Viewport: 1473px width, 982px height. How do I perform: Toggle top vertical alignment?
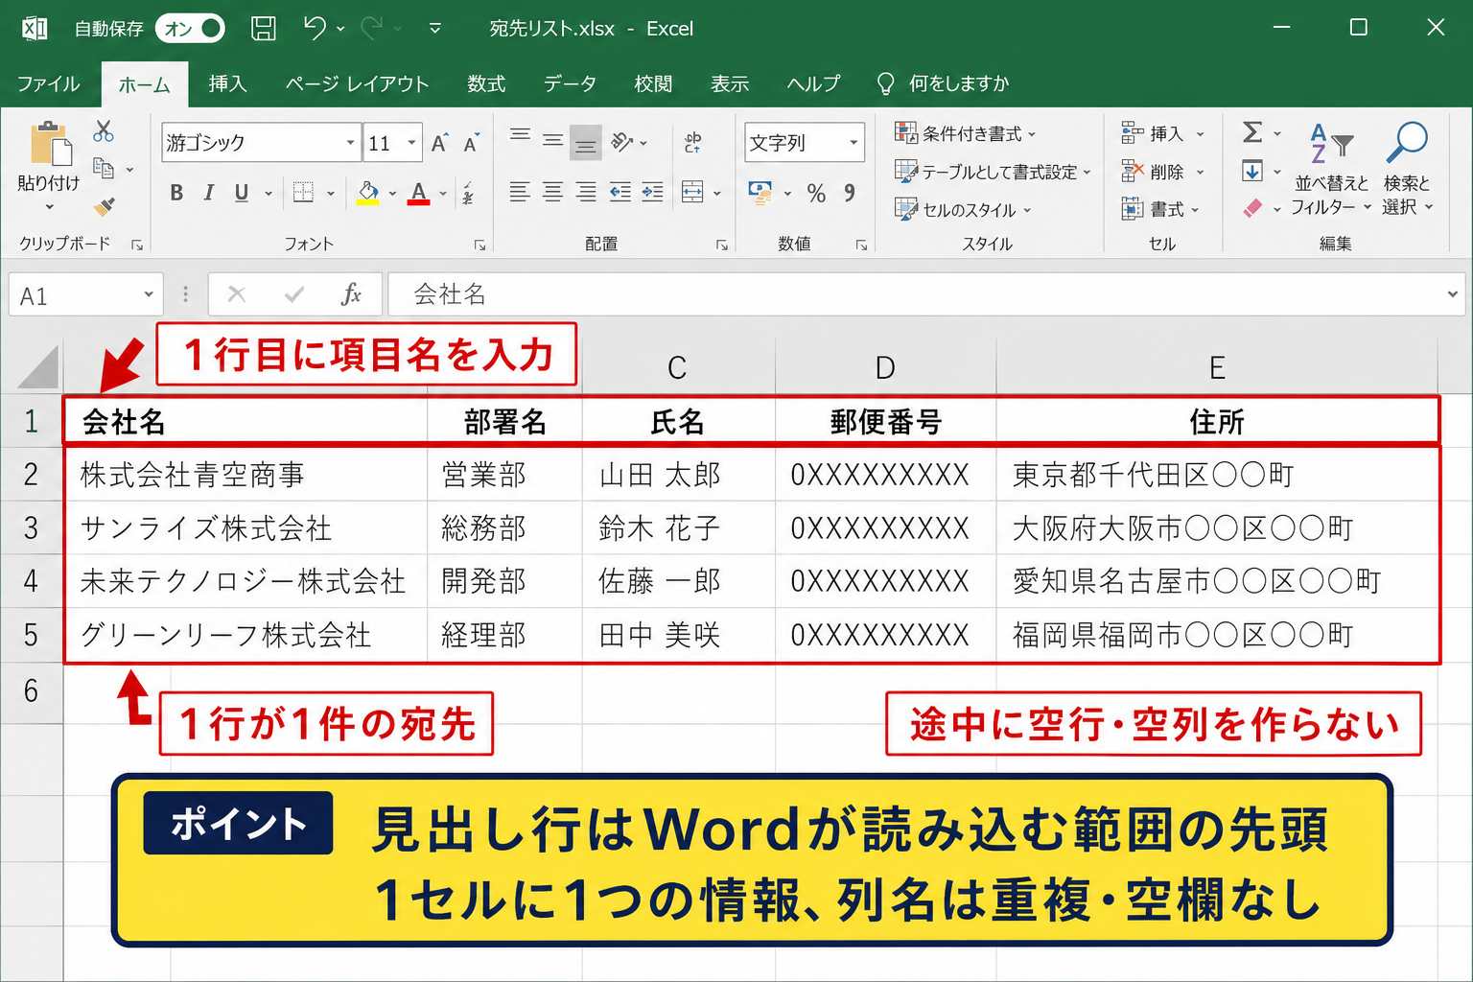click(520, 135)
